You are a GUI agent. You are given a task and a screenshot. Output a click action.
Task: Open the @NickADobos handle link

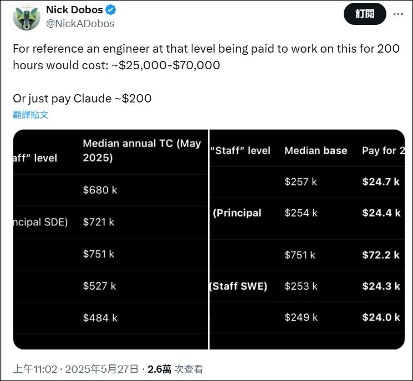click(x=80, y=24)
